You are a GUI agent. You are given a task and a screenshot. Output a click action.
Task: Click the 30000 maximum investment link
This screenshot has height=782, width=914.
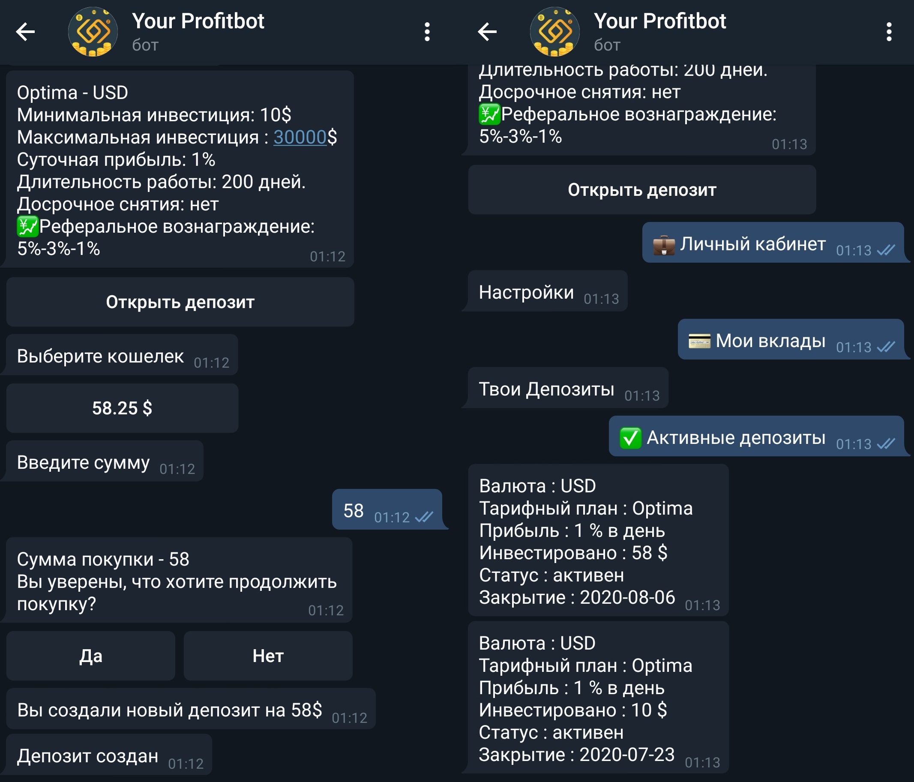pyautogui.click(x=300, y=137)
